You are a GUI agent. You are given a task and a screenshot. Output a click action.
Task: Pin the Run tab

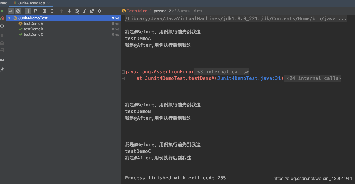tap(2, 70)
